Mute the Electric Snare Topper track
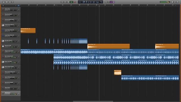Screen dimensions: 181x102 [5, 68]
